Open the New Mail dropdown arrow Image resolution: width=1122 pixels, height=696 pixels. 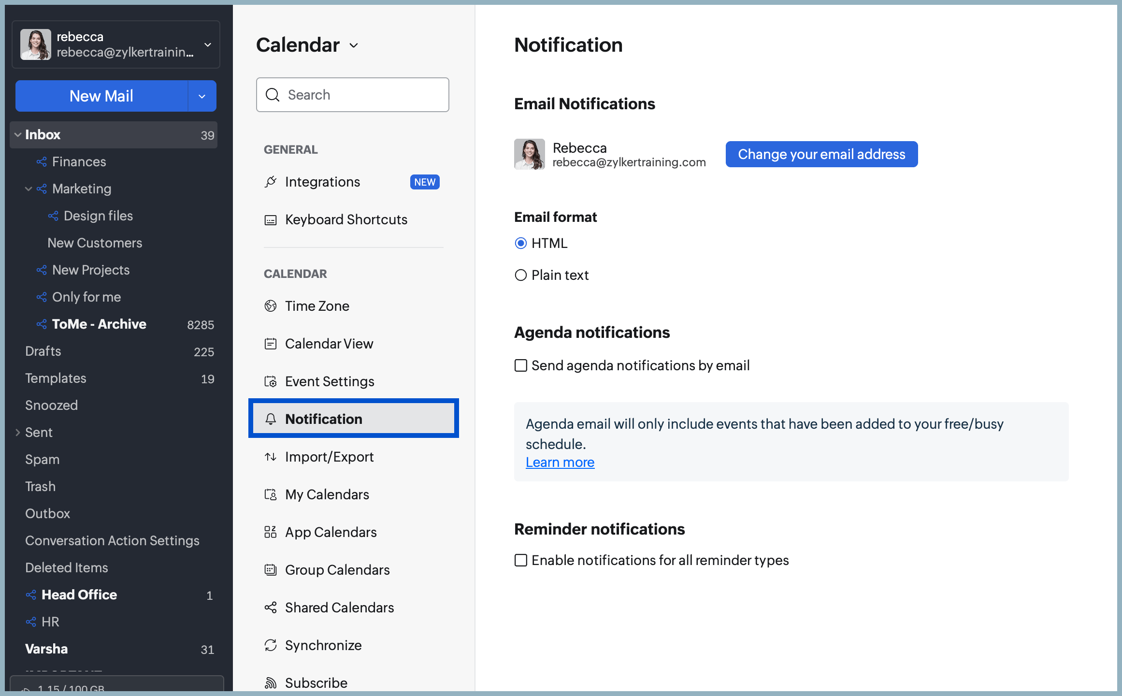tap(202, 96)
